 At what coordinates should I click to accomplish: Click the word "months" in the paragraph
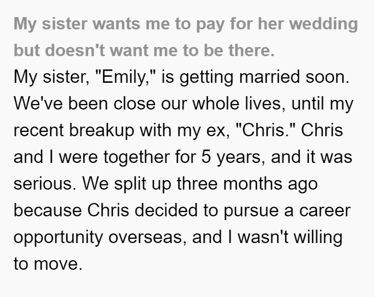point(253,184)
